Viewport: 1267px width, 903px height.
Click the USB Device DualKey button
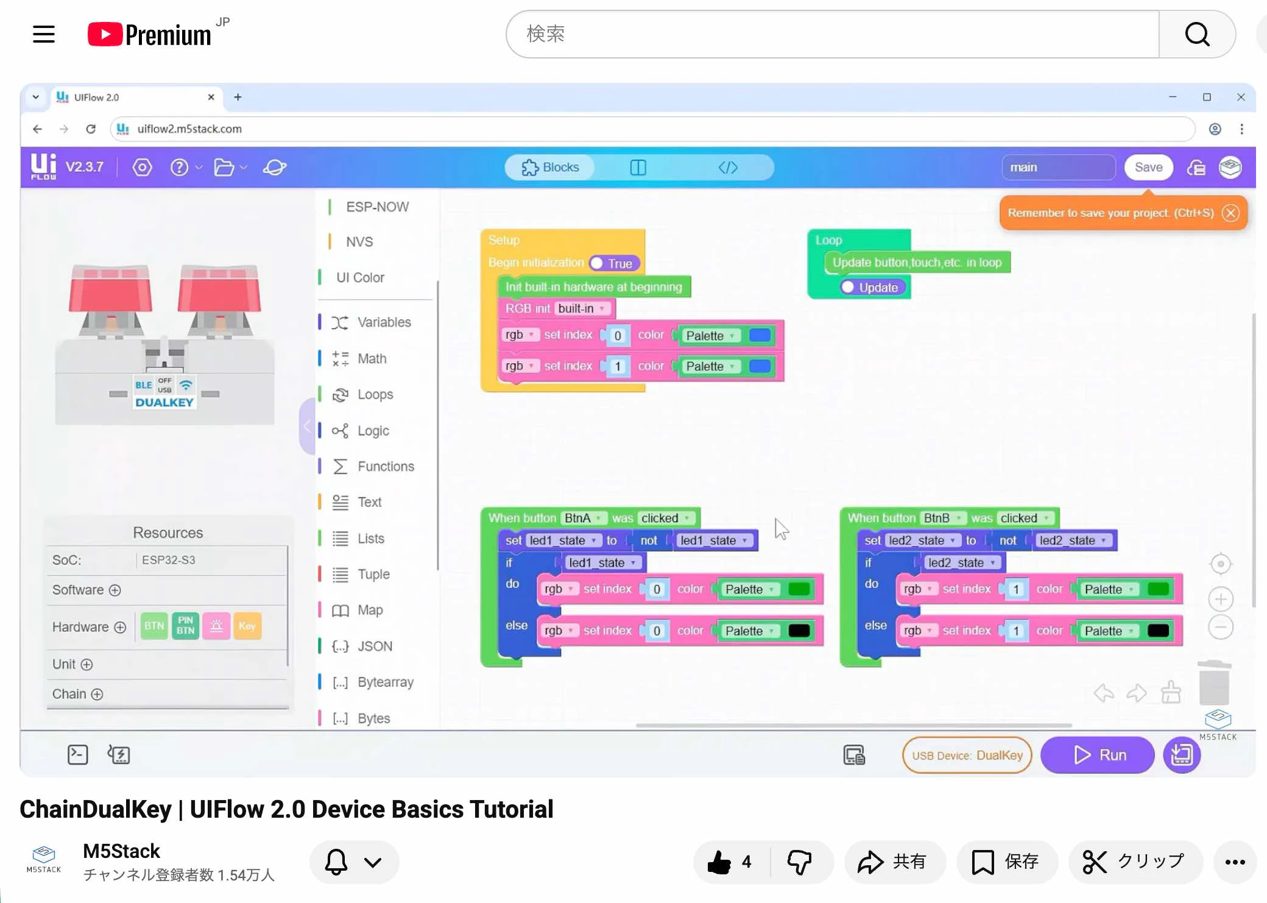coord(967,755)
